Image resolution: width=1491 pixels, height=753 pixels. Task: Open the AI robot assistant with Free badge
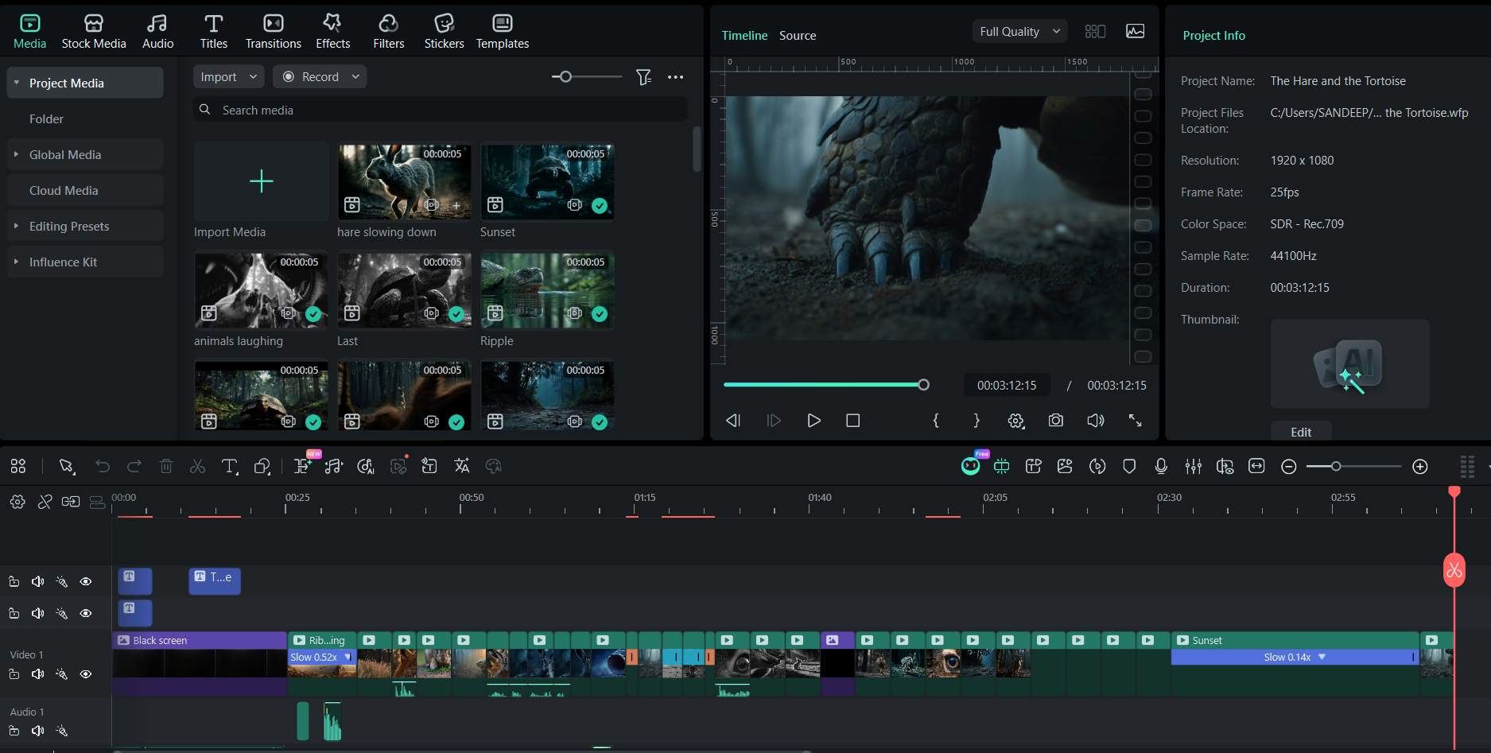click(x=971, y=466)
